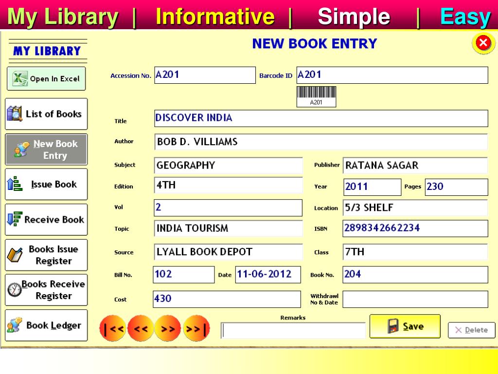The height and width of the screenshot is (374, 498).
Task: Click the person icon on New Book Entry
Action: tap(21, 150)
